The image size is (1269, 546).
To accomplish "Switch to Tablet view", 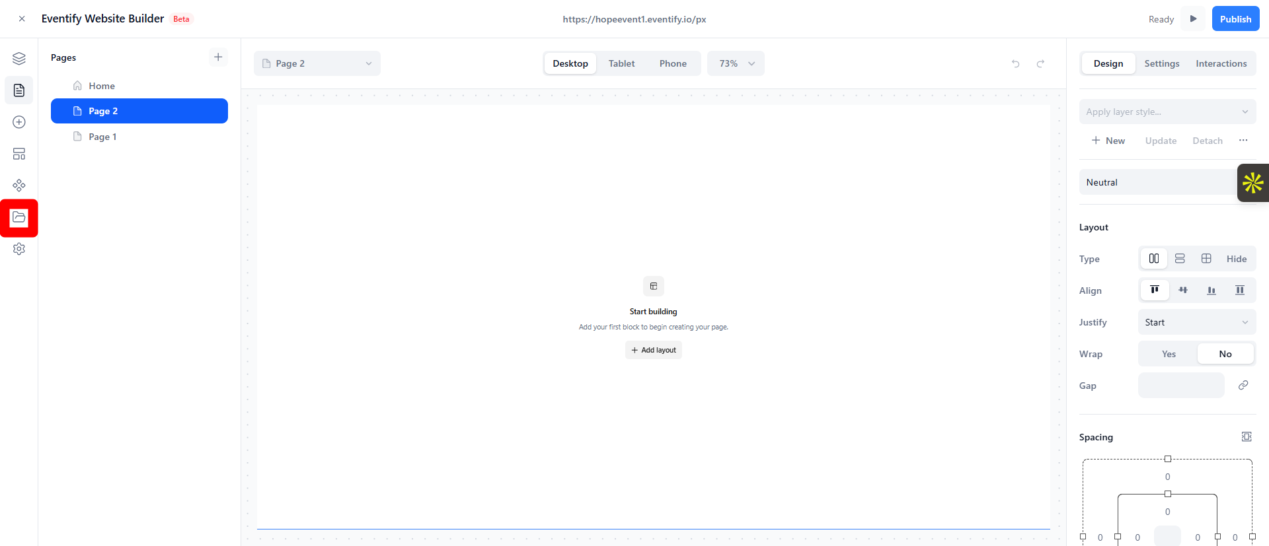I will click(621, 63).
